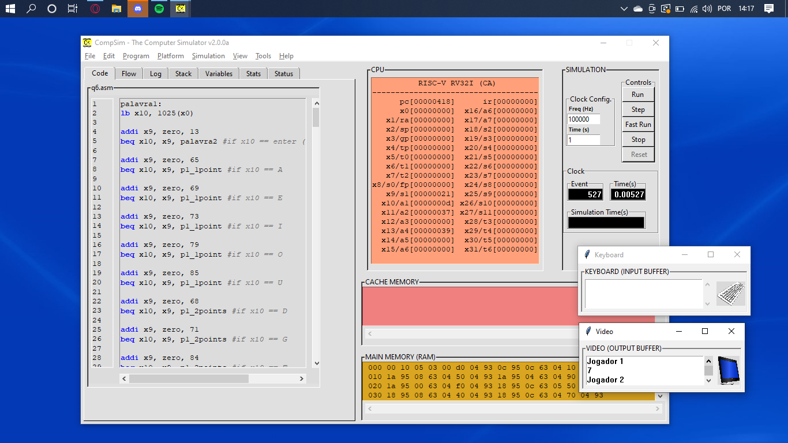
Task: Click the keyboard icon in the Keyboard window
Action: (x=730, y=293)
